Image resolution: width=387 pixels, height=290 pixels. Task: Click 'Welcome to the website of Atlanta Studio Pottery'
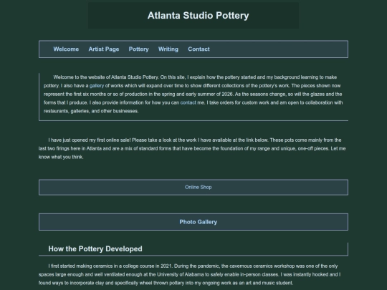tap(105, 77)
